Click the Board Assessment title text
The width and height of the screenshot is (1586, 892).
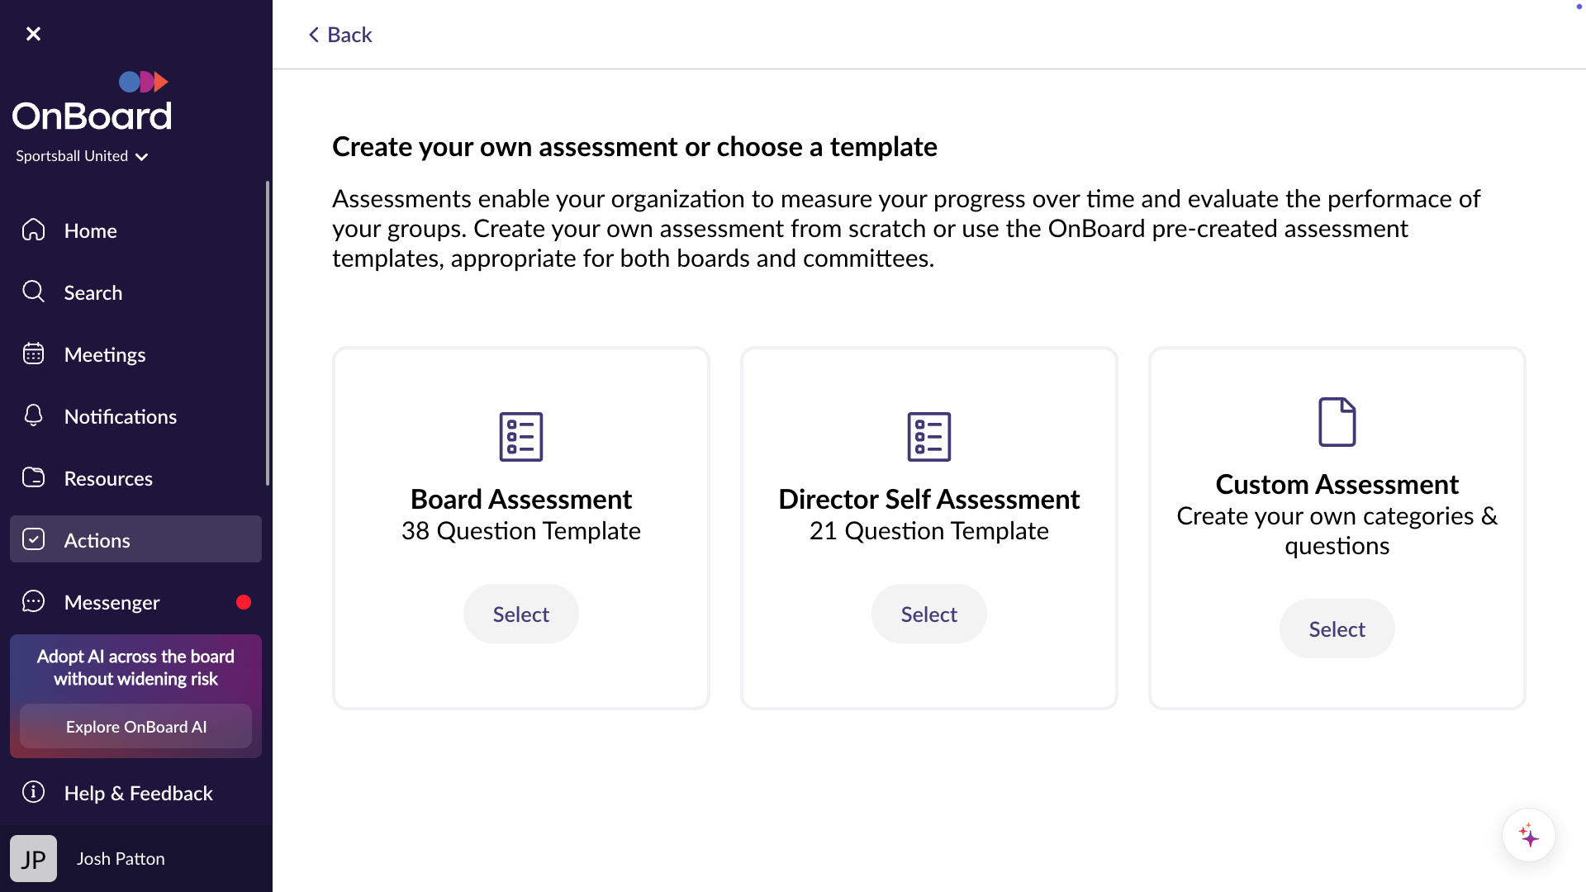point(521,499)
